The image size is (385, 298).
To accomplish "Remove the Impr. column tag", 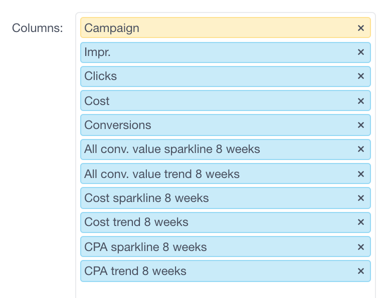I will coord(360,52).
